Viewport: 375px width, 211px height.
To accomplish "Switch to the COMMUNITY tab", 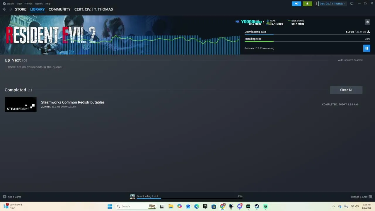I will (59, 9).
